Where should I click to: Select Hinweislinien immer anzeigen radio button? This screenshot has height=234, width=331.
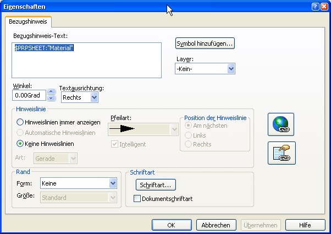[x=20, y=122]
